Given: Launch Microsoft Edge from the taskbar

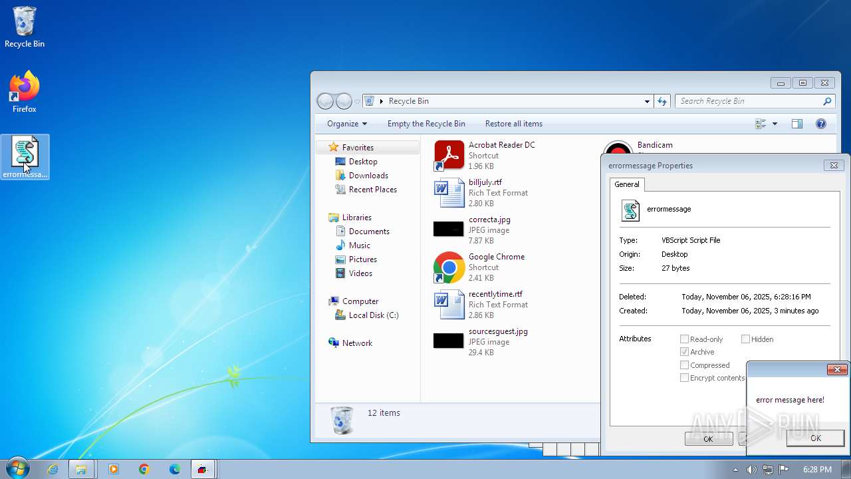Looking at the screenshot, I should tap(175, 469).
